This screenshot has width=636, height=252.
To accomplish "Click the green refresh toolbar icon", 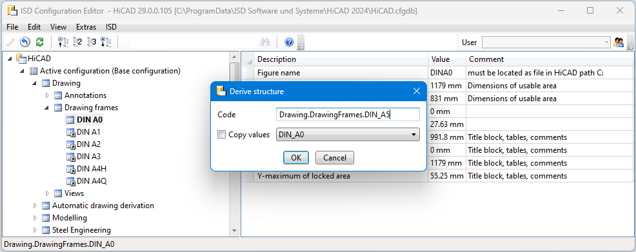I will coord(39,42).
